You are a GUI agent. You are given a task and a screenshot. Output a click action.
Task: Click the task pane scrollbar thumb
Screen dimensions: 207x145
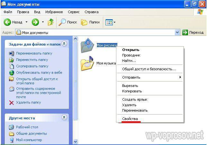point(76,81)
